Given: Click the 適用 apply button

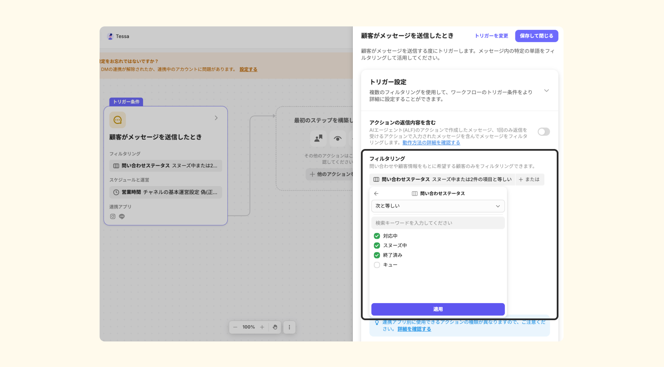Looking at the screenshot, I should pos(438,309).
